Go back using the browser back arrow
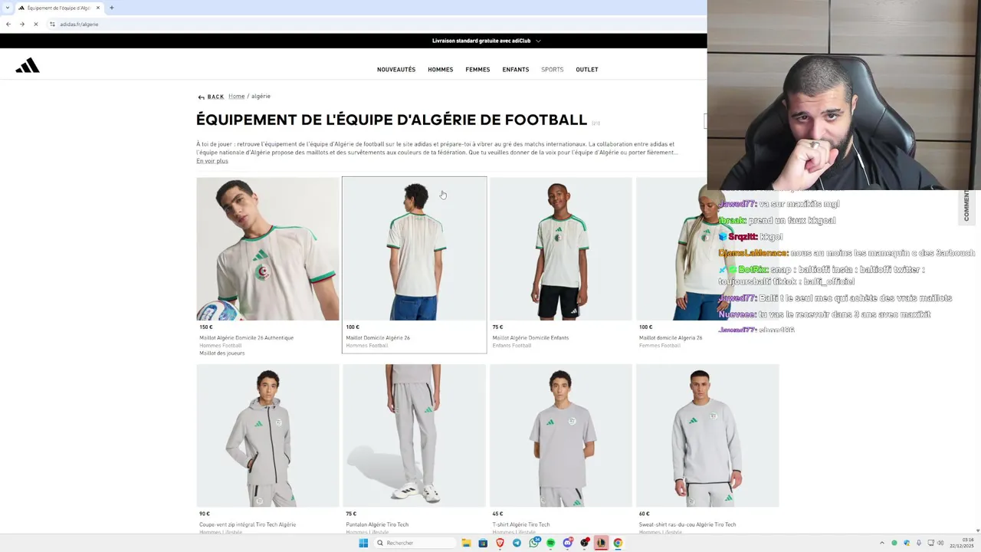Viewport: 981px width, 552px height. coord(8,24)
